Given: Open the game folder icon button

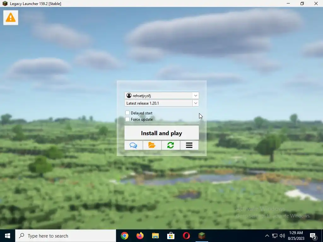Looking at the screenshot, I should pos(152,145).
